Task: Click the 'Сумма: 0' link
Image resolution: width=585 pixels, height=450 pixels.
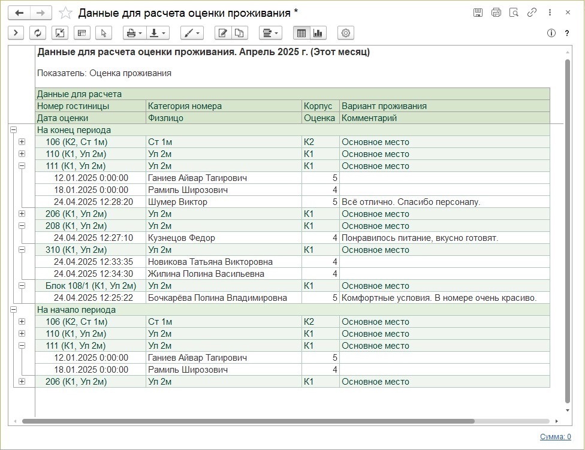Action: [x=555, y=437]
